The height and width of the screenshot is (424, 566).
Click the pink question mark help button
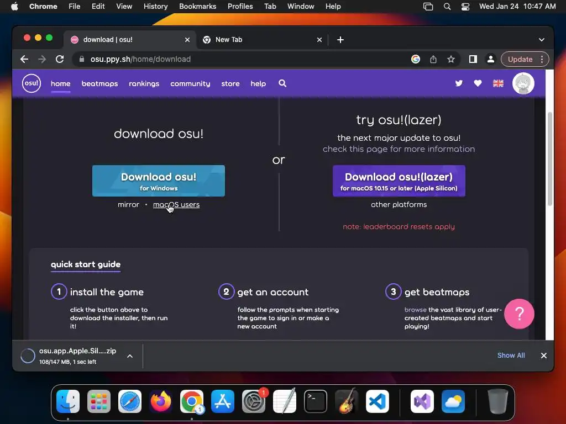(519, 314)
